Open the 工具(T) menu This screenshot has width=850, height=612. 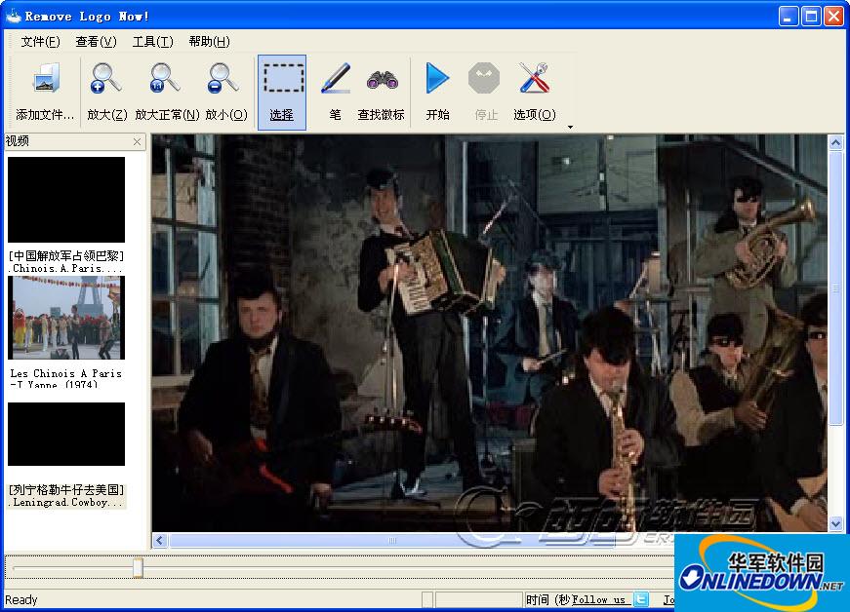pyautogui.click(x=152, y=41)
